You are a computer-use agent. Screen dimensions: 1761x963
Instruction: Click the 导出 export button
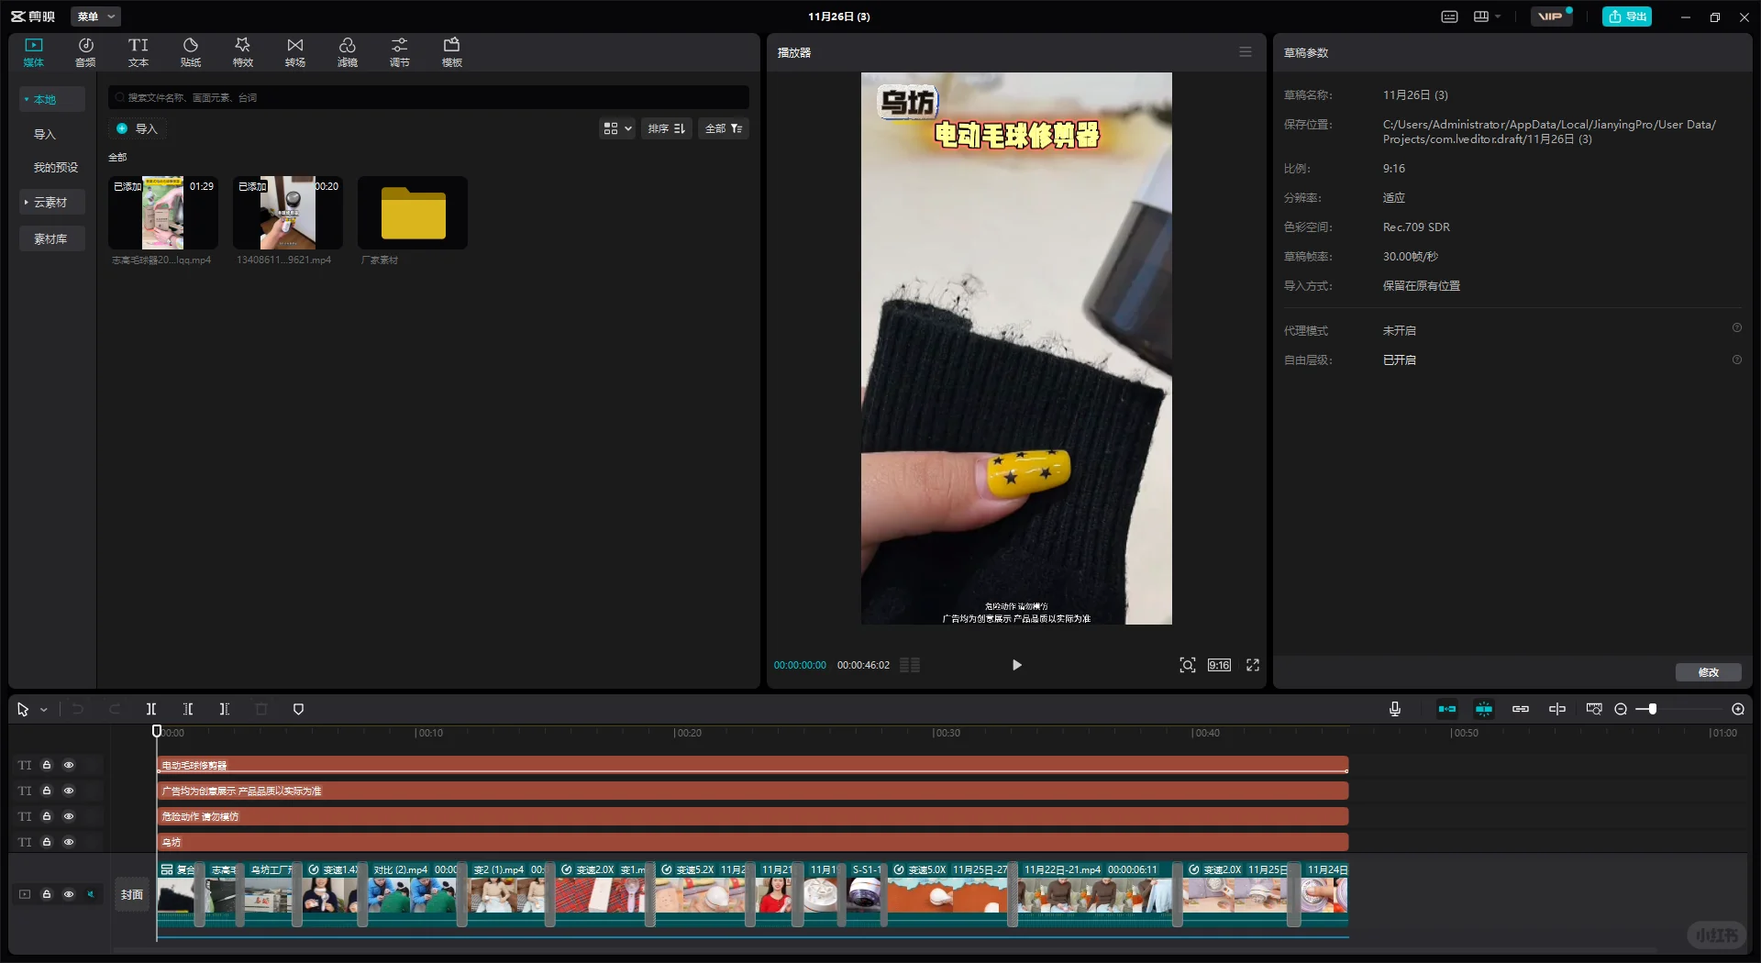click(x=1627, y=17)
